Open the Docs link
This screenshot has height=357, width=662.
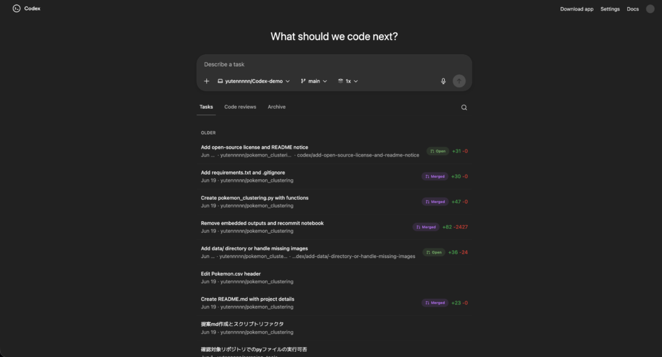click(633, 9)
